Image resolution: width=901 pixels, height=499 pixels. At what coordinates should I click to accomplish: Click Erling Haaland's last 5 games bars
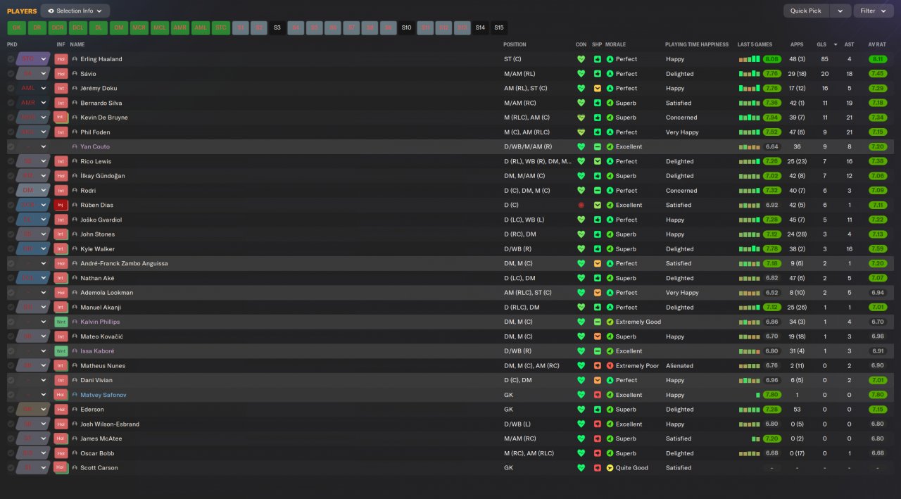[x=750, y=59]
